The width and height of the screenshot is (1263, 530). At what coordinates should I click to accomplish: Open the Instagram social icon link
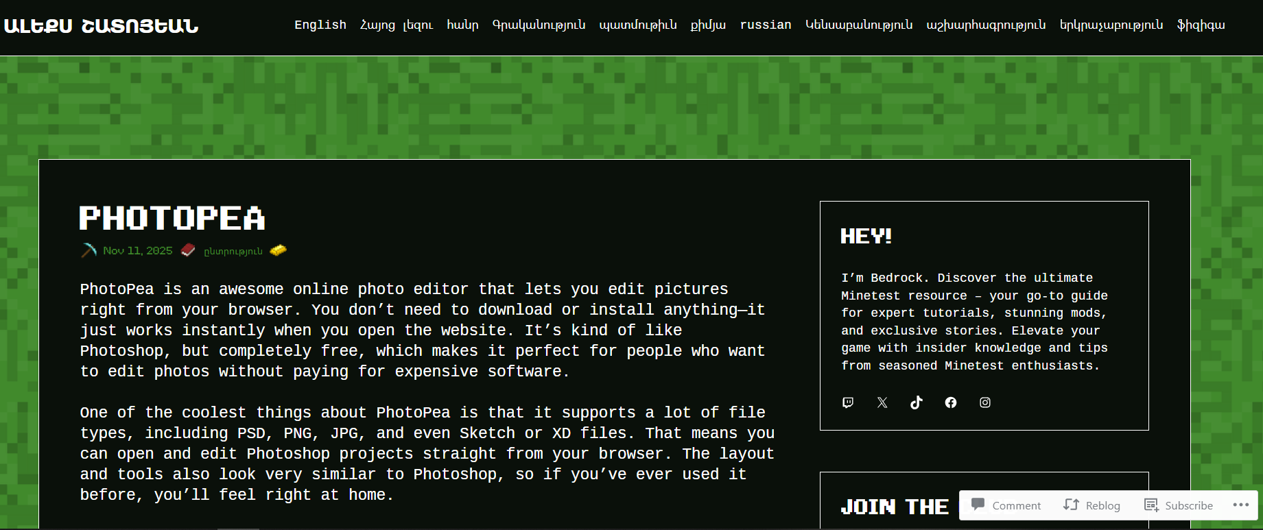[985, 402]
